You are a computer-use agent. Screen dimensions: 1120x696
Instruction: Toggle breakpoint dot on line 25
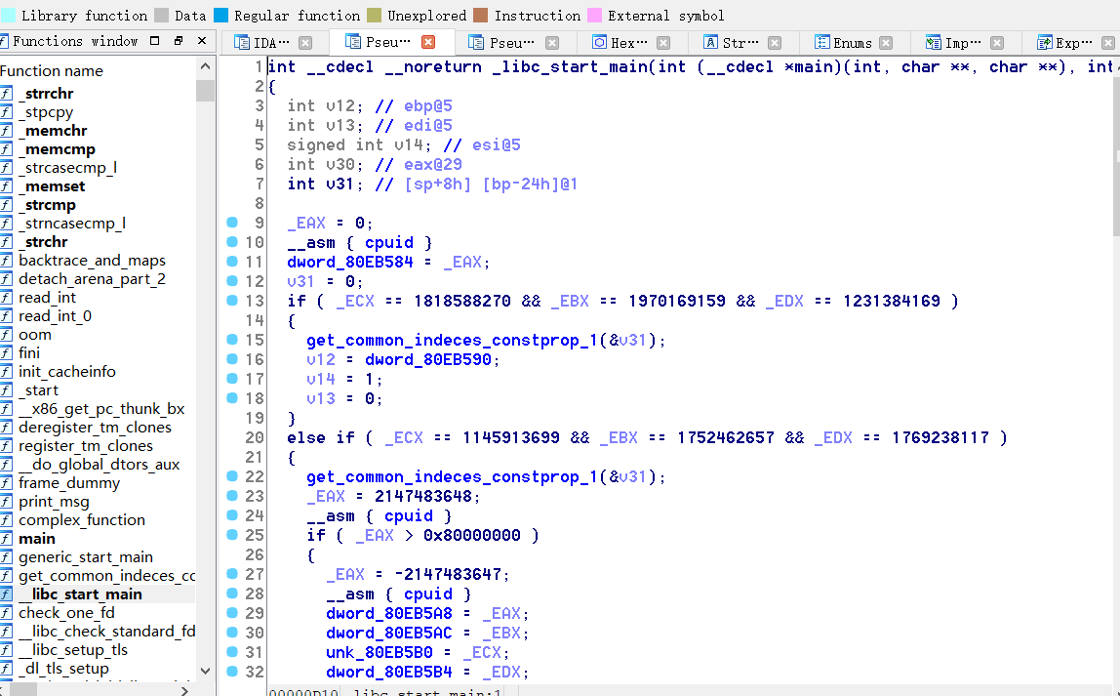(232, 535)
